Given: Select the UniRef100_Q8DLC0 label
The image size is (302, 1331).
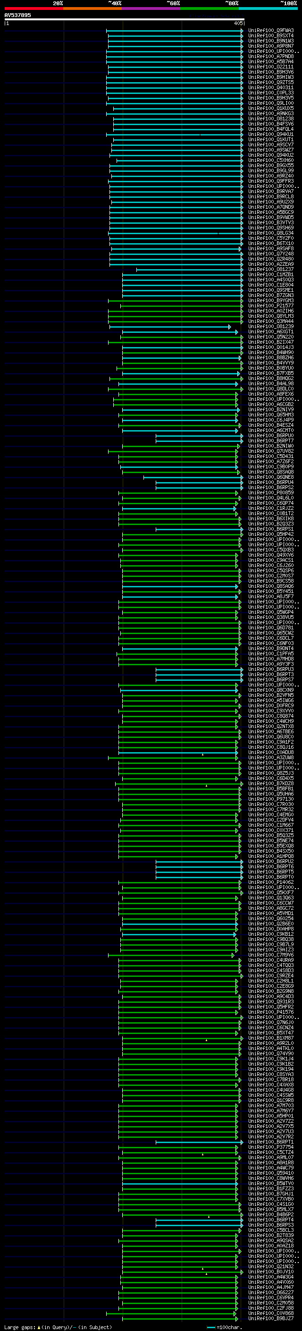Looking at the screenshot, I should click(271, 389).
